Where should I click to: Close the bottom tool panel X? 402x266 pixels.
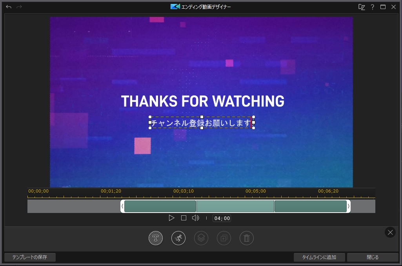[x=390, y=232]
